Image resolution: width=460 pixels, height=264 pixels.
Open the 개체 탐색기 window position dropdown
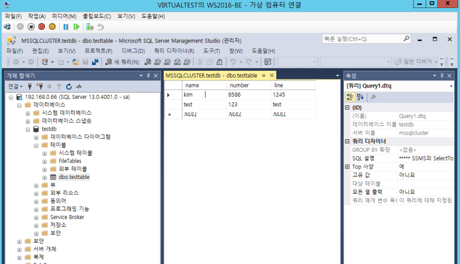tap(141, 76)
